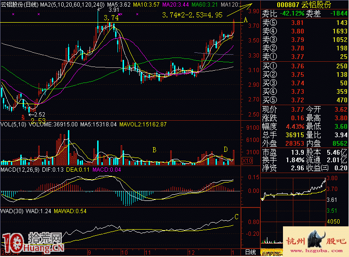Click the 3.91 high price annotation

click(114, 10)
